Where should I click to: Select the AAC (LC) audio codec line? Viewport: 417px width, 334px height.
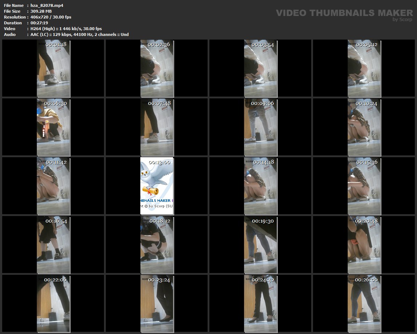[x=80, y=34]
